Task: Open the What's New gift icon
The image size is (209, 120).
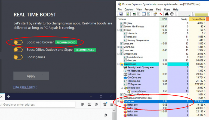Action: (x=105, y=104)
